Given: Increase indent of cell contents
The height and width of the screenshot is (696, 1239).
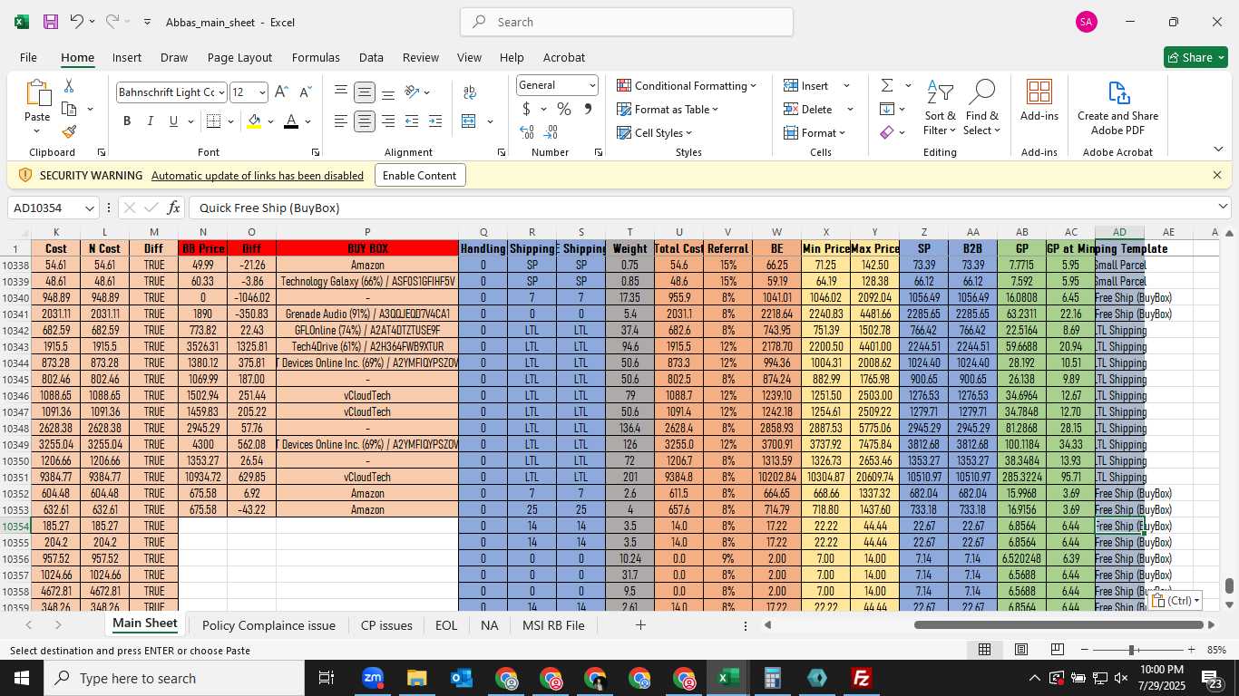Looking at the screenshot, I should coord(435,121).
